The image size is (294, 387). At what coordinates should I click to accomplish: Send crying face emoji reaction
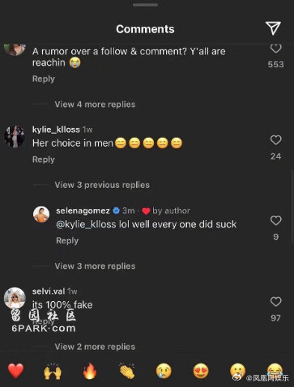pyautogui.click(x=164, y=371)
